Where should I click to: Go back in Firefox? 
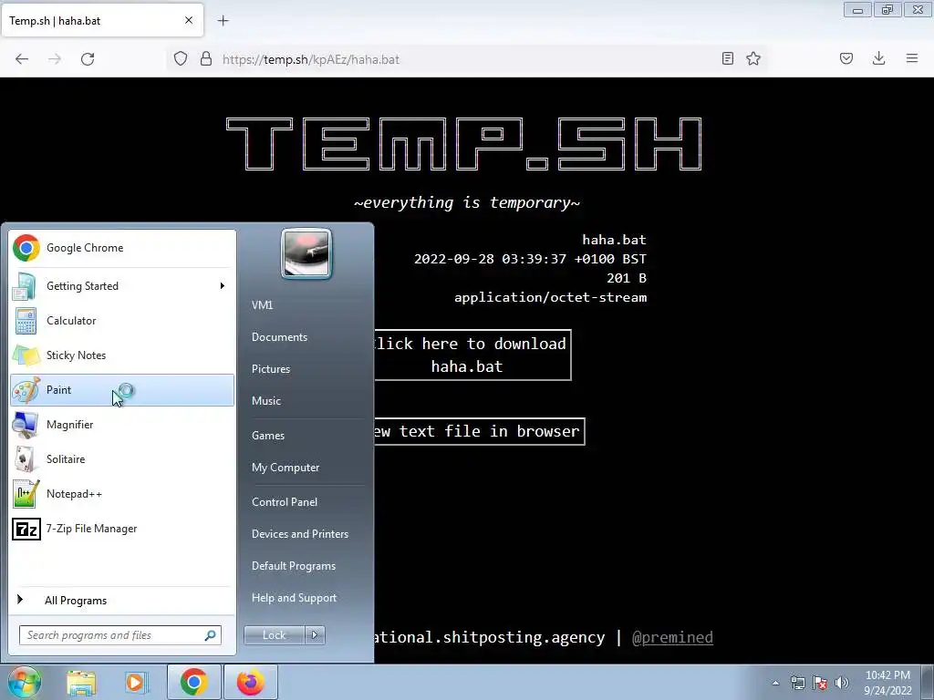click(x=22, y=59)
